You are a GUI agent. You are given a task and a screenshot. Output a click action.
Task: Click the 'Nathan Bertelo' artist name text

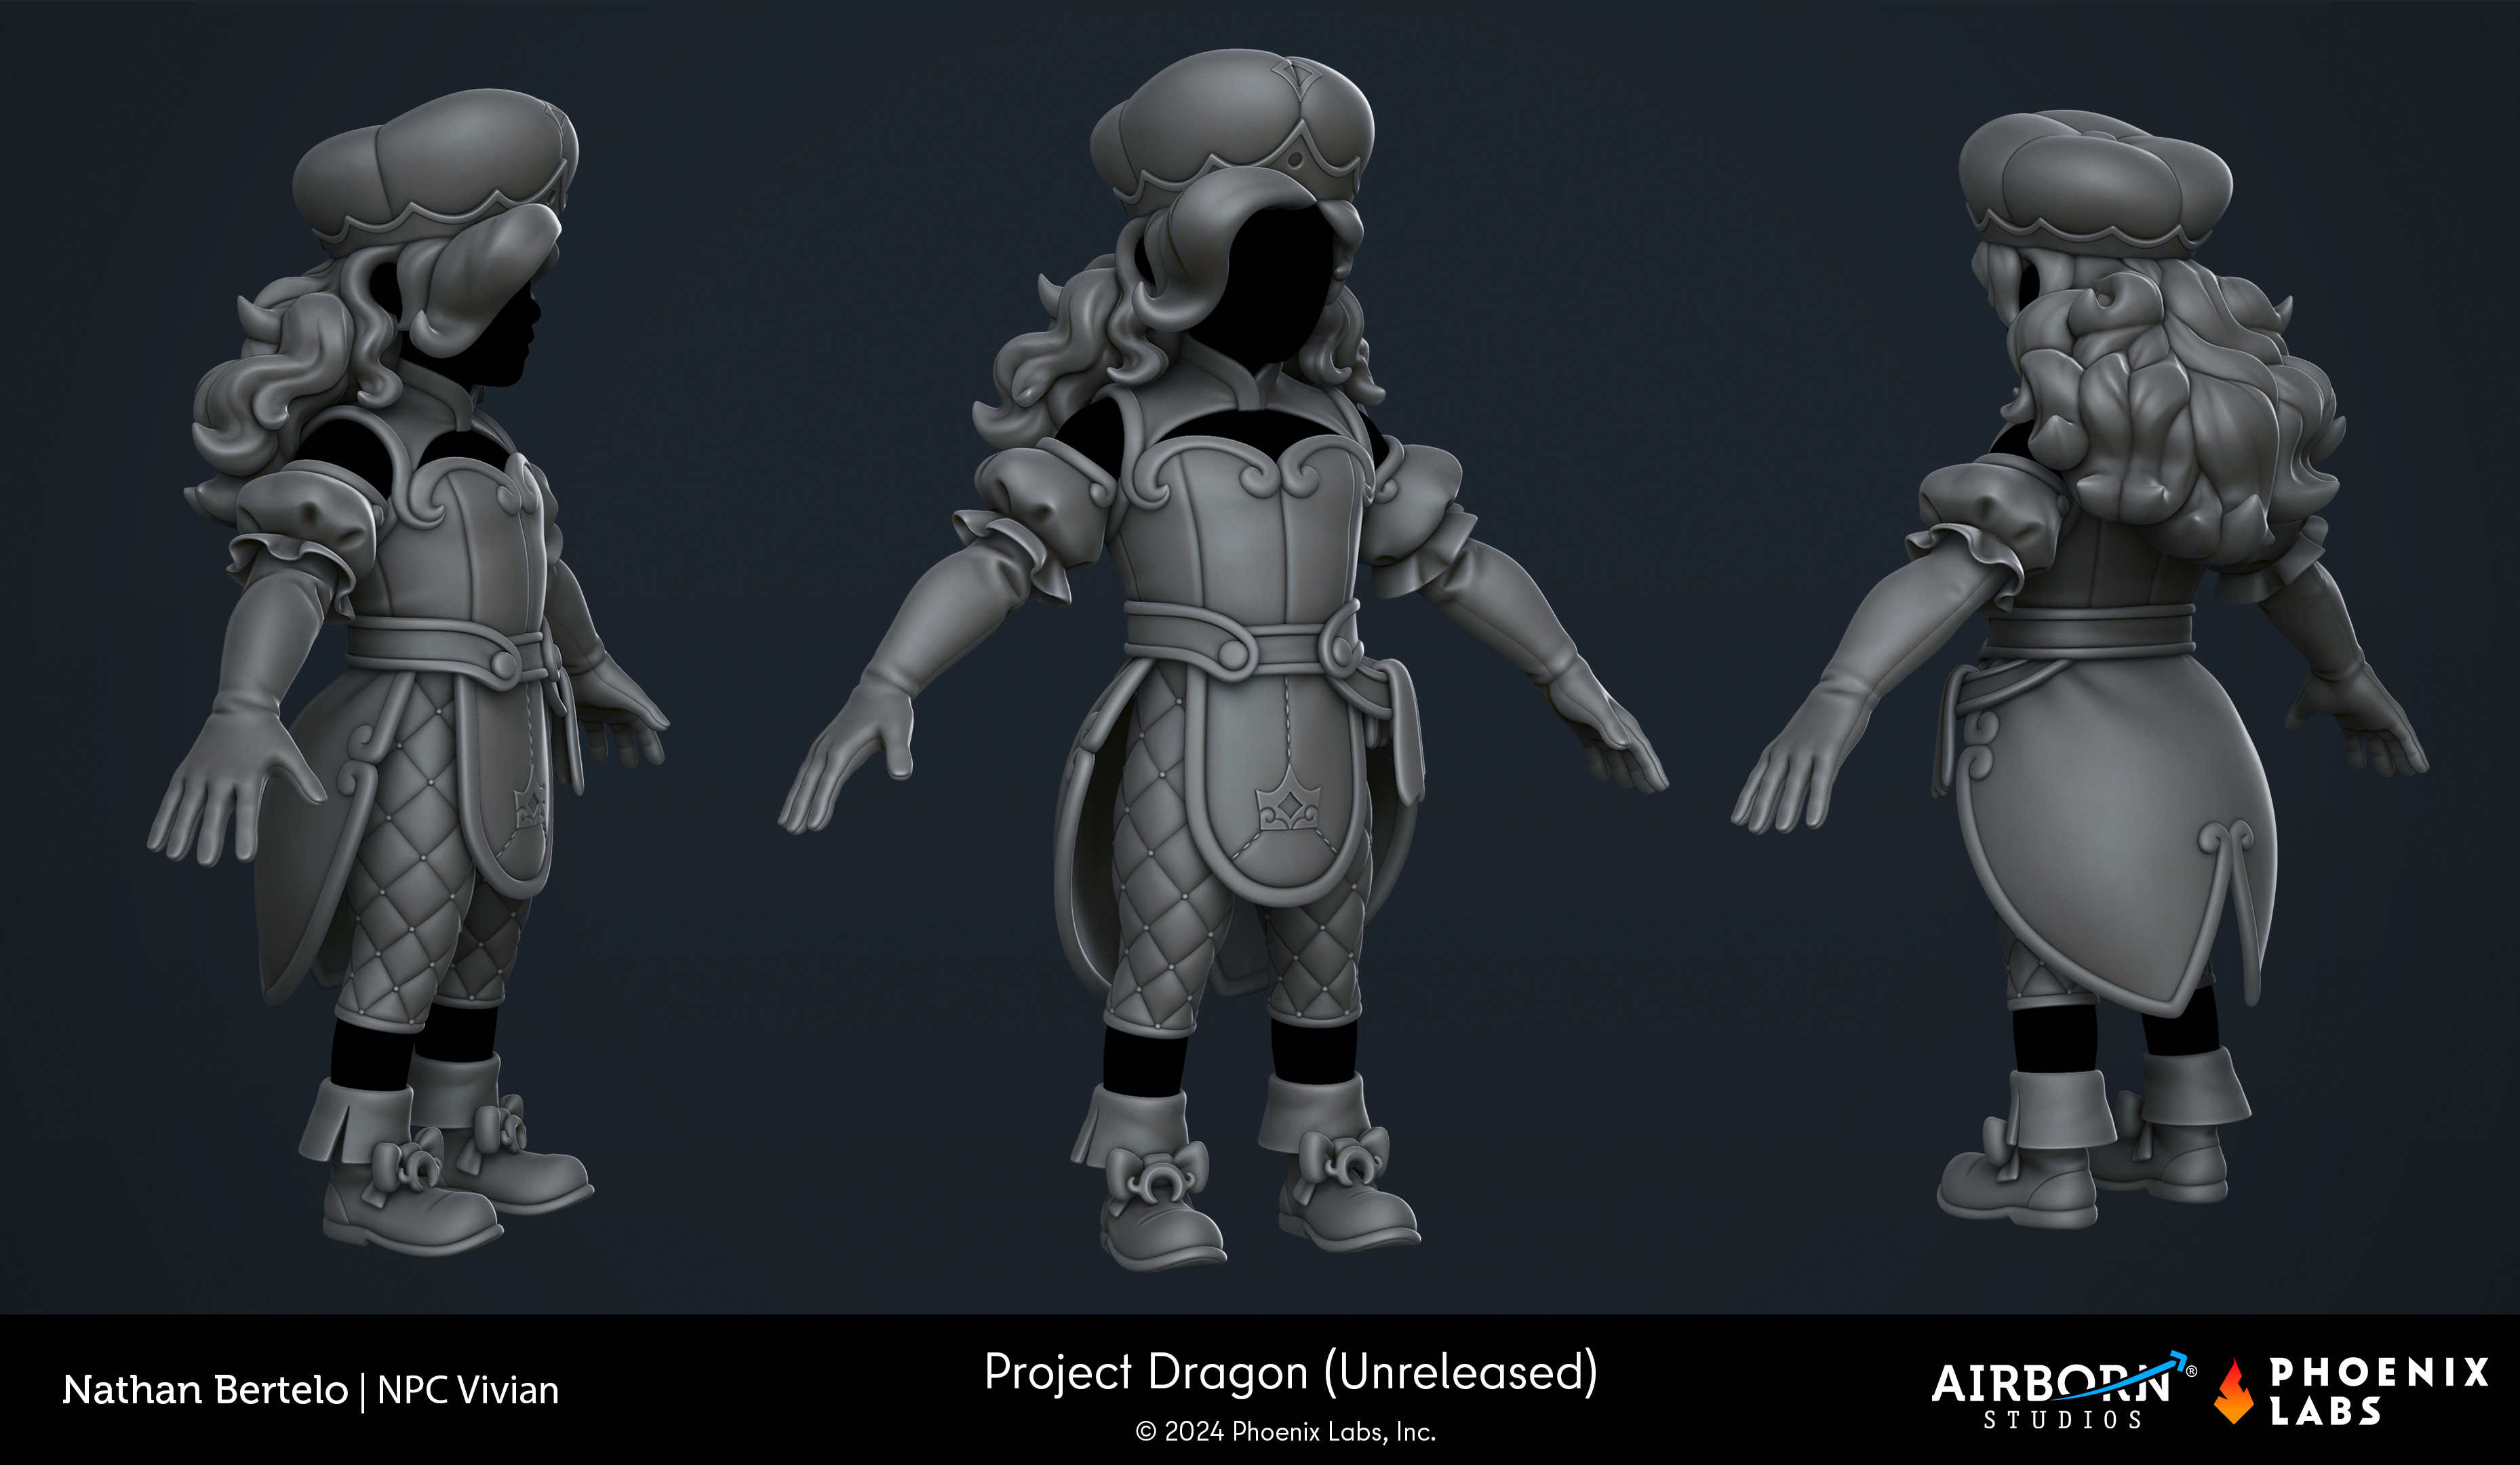pyautogui.click(x=205, y=1390)
